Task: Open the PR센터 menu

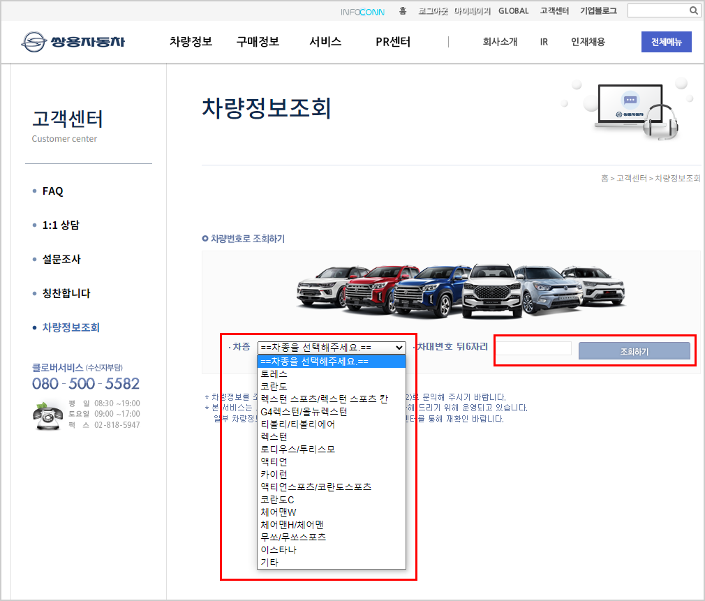Action: (391, 41)
